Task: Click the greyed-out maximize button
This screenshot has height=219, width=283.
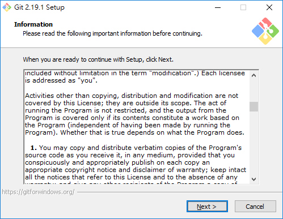Action: (x=243, y=7)
